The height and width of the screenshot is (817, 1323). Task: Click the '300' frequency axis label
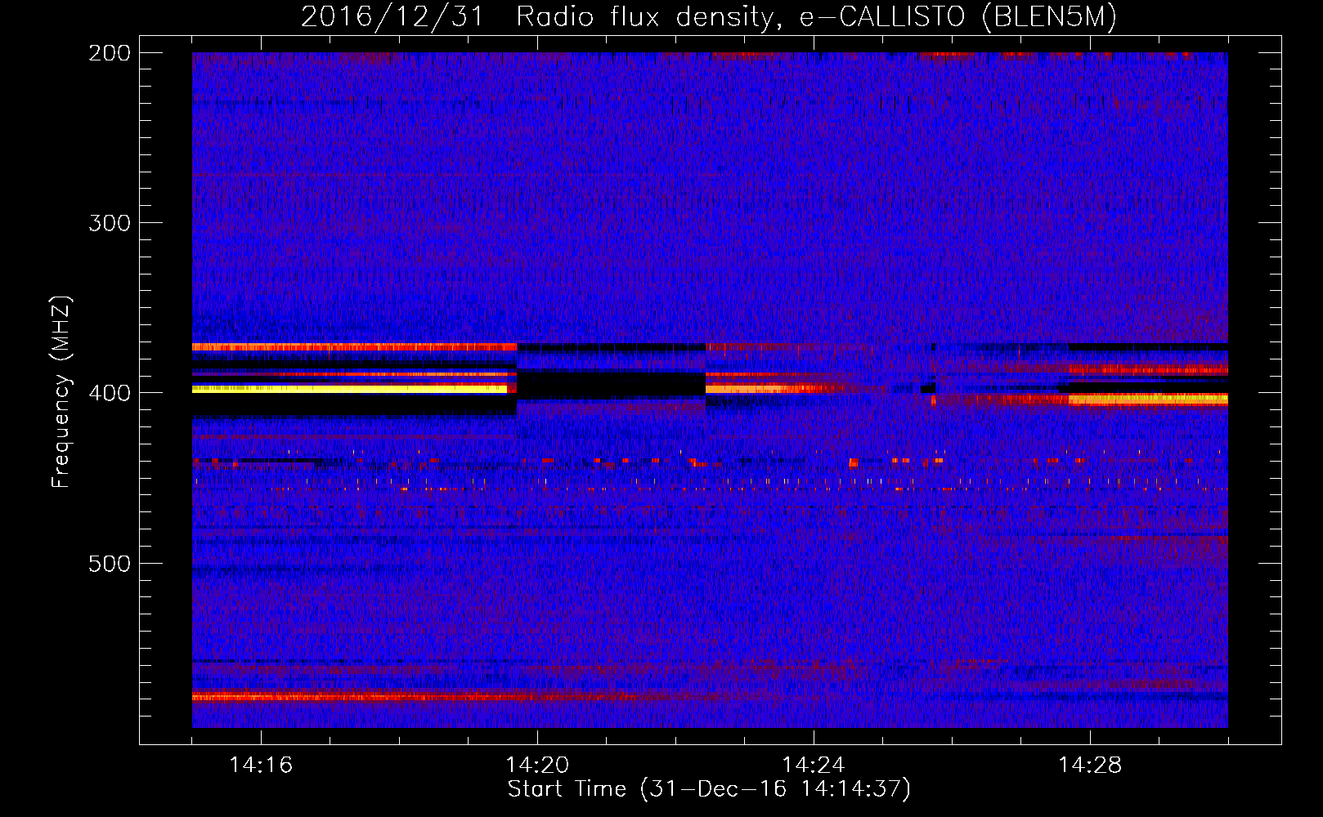click(x=110, y=223)
